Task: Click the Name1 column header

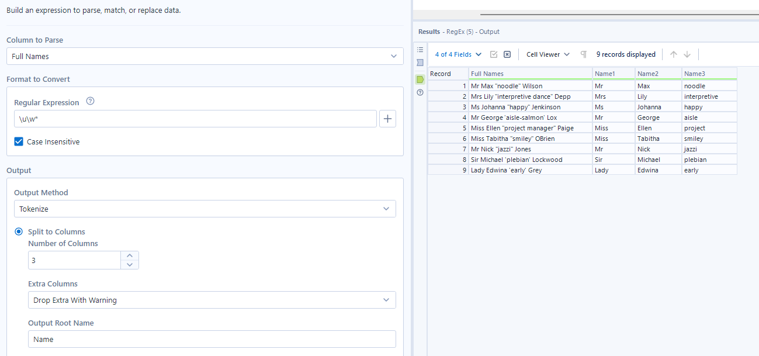Action: [614, 74]
